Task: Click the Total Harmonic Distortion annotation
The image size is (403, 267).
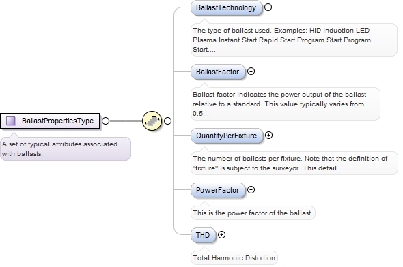Action: tap(234, 257)
